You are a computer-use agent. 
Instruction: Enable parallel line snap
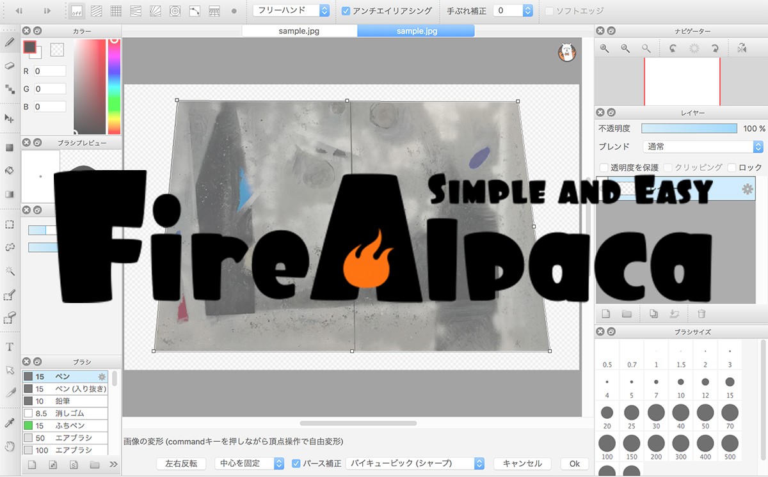[x=97, y=11]
